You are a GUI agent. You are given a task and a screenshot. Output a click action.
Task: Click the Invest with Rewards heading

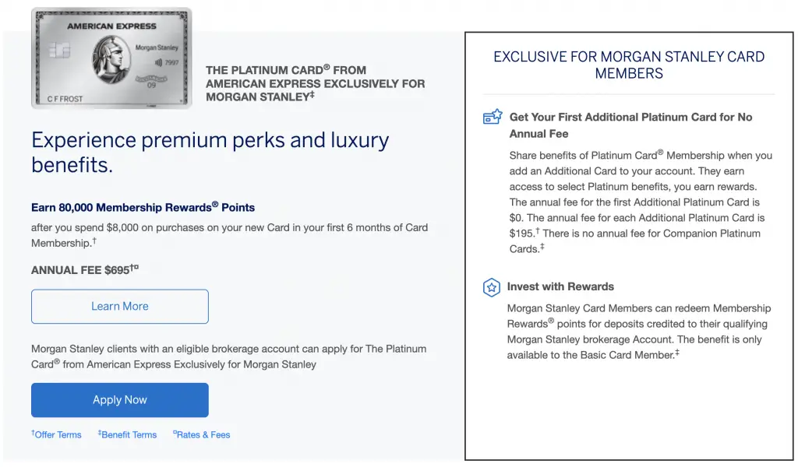(560, 286)
